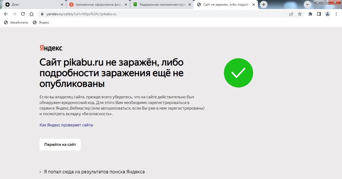This screenshot has height=179, width=342.
Task: Open the home page
Action: tap(32, 14)
